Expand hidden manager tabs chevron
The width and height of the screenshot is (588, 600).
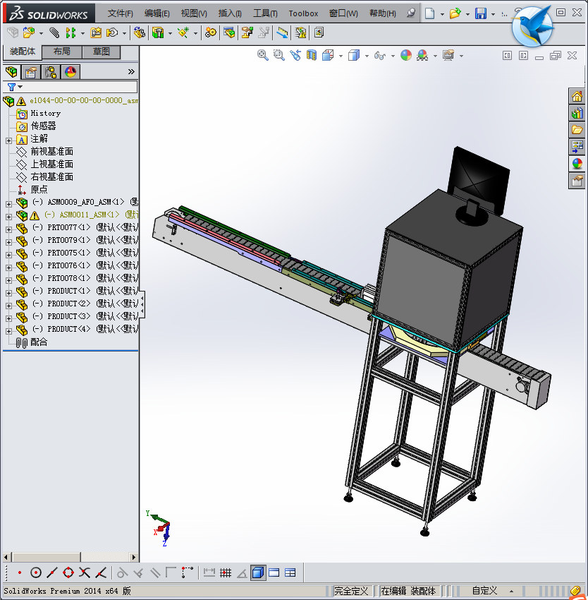pos(131,71)
